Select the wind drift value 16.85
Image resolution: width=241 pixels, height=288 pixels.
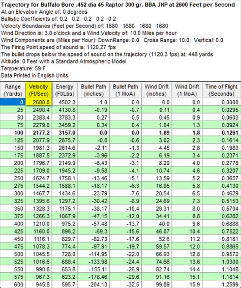tap(157, 186)
